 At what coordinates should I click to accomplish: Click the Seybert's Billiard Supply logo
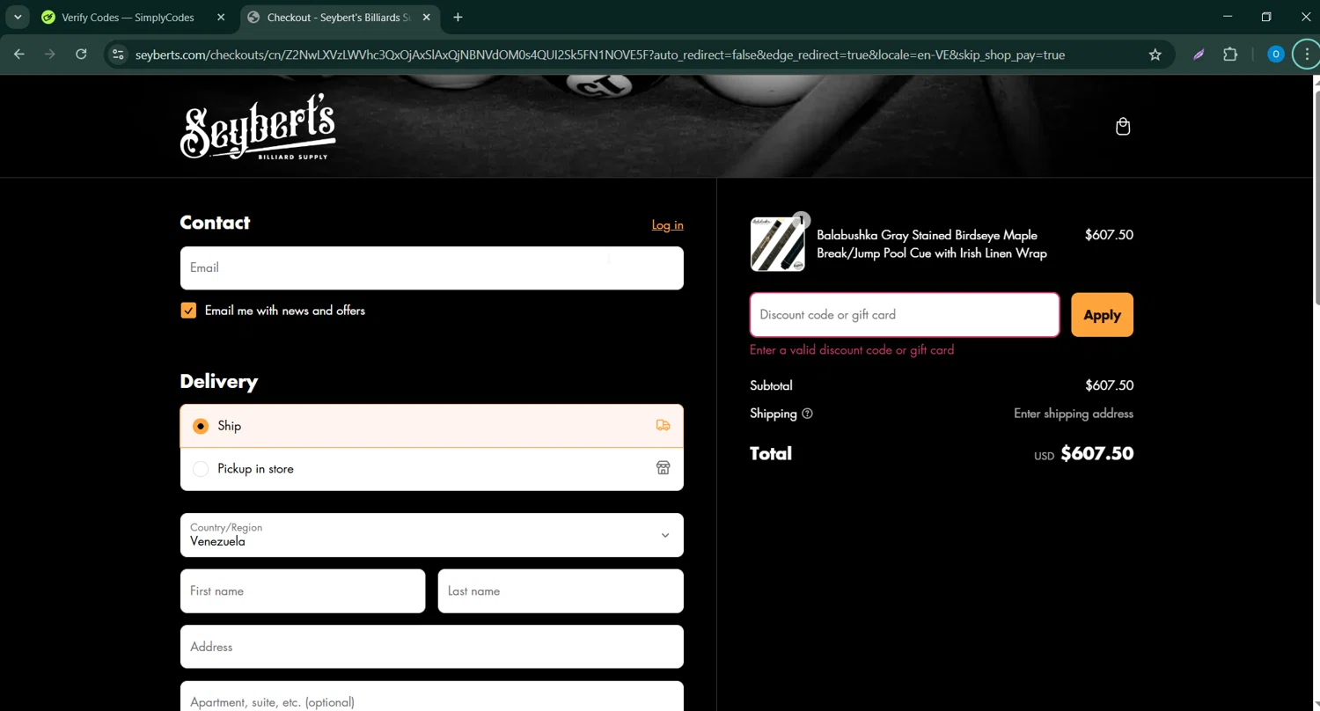point(258,127)
